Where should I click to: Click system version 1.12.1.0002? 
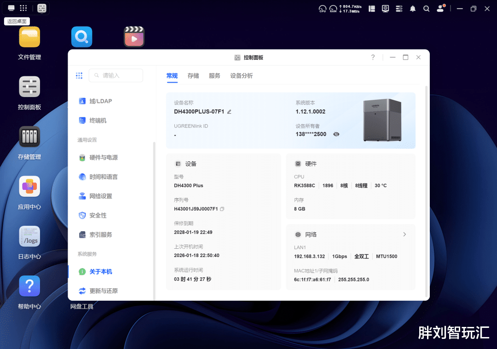pos(311,111)
